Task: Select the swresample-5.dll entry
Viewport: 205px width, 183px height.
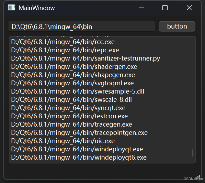Action: (78, 91)
